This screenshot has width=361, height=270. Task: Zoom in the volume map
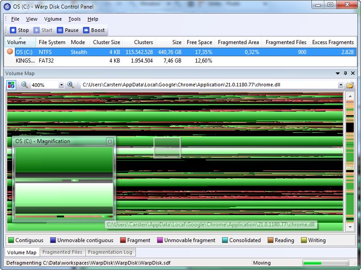point(71,85)
